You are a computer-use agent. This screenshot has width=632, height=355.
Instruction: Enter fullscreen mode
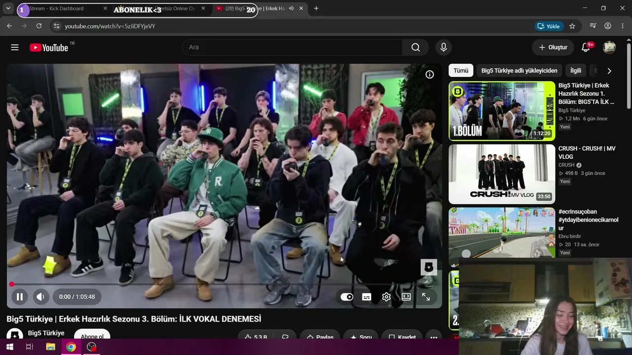tap(426, 297)
